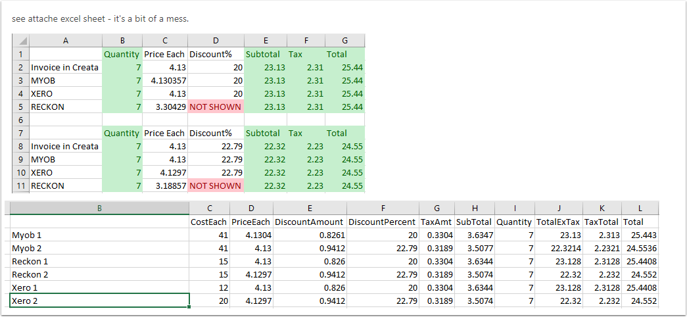Screen dimensions: 687x317
Task: Select the XERO label cell in row 10
Action: pyautogui.click(x=66, y=173)
